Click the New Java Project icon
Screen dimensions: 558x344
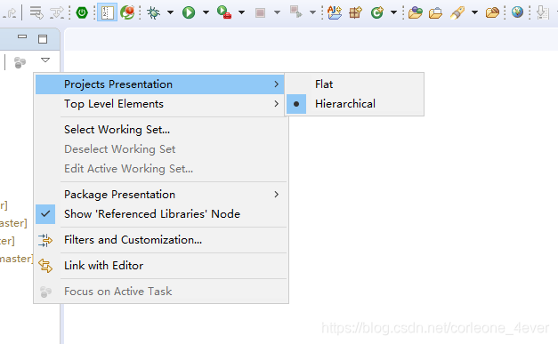334,12
